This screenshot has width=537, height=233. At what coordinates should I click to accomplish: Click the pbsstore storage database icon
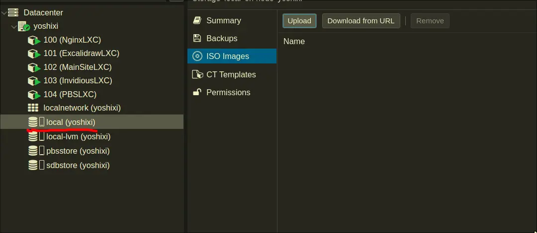point(33,151)
